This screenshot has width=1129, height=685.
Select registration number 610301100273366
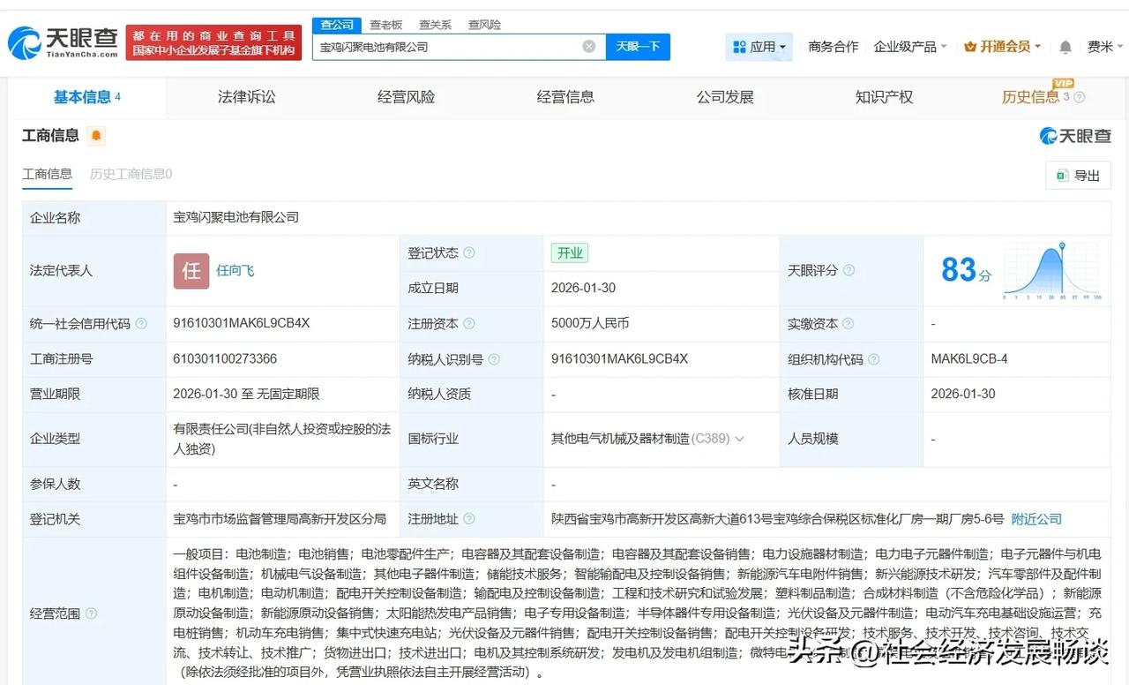click(225, 358)
